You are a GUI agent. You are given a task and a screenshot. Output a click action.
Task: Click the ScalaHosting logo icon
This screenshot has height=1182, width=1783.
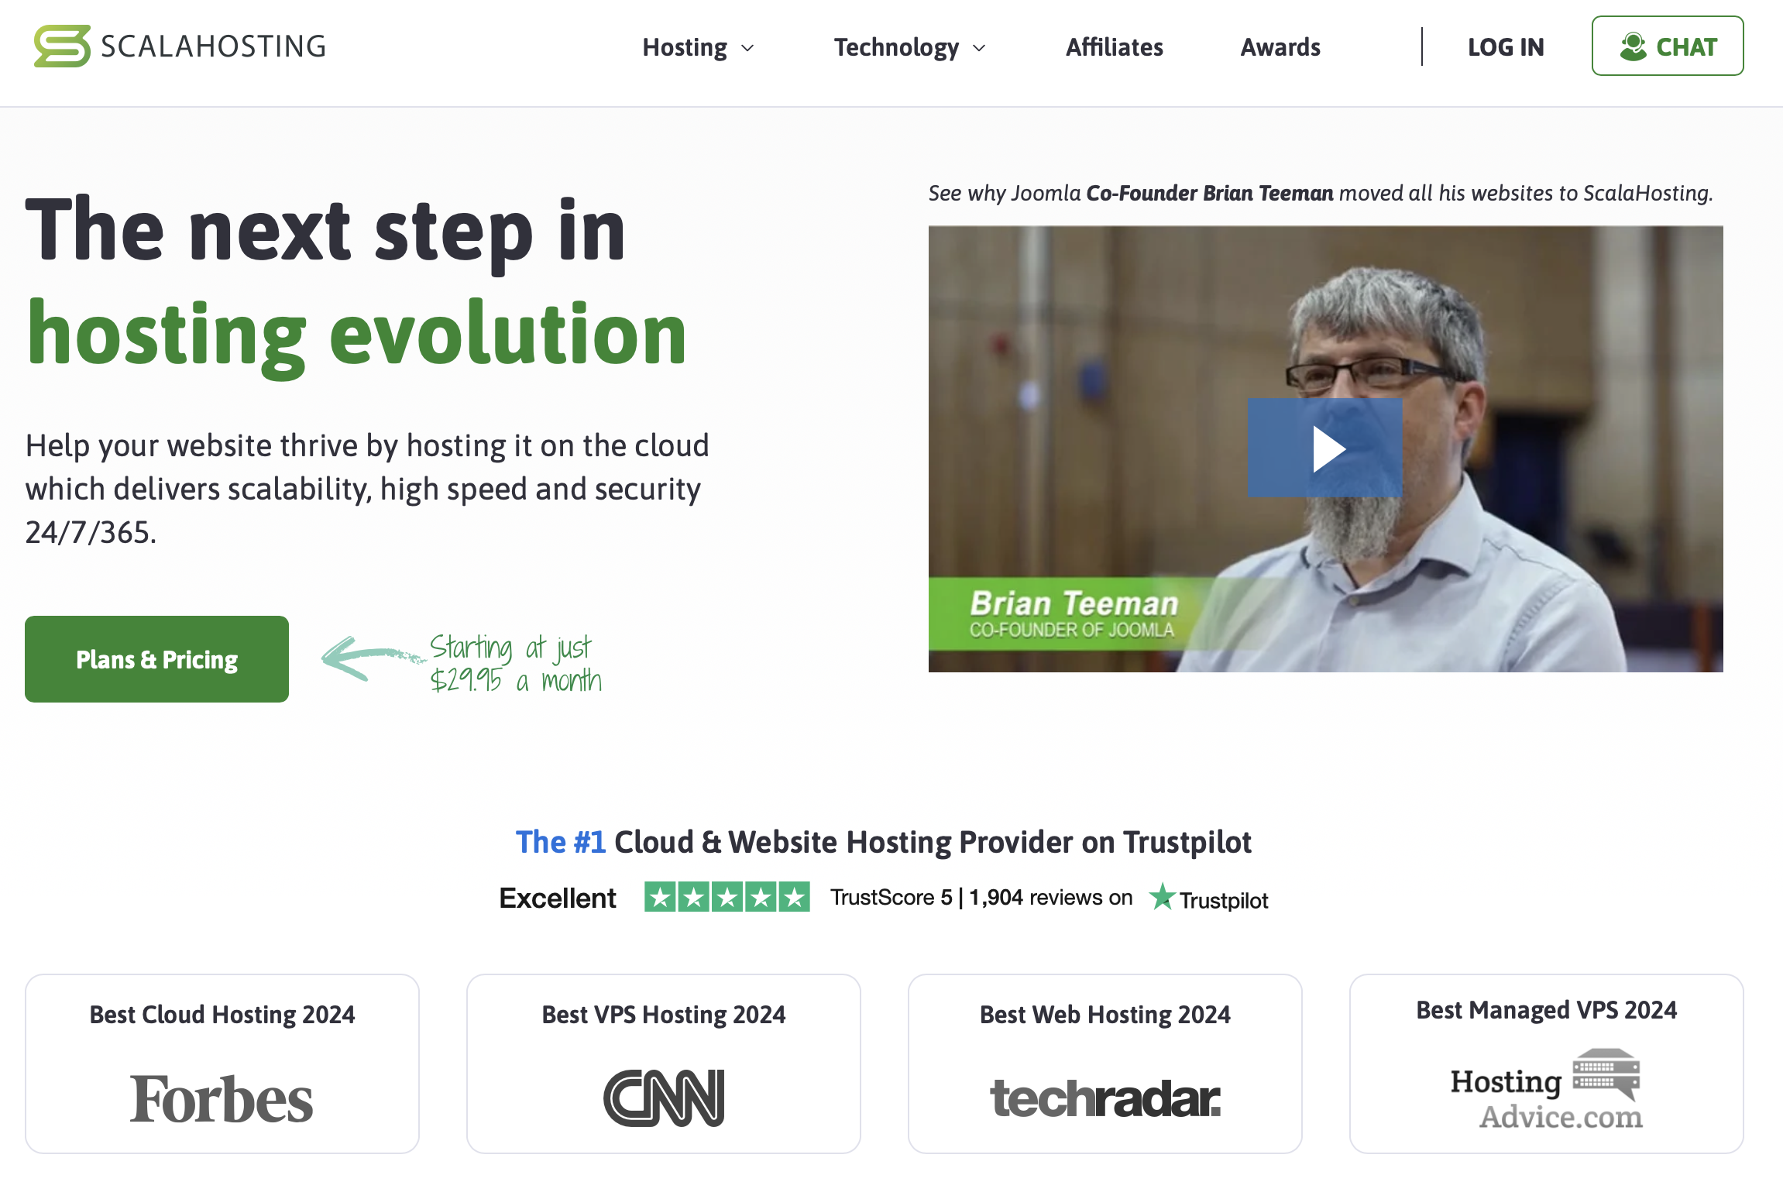click(62, 46)
